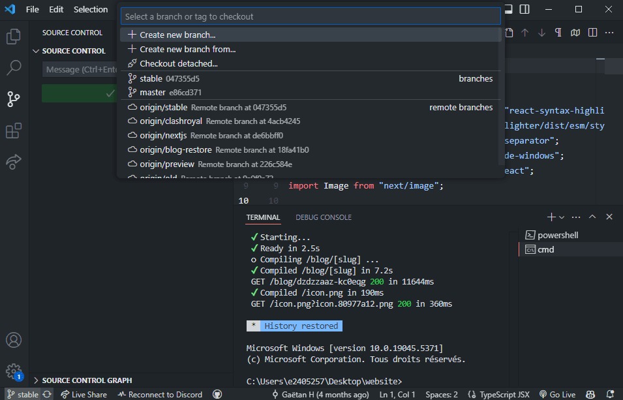This screenshot has height=400, width=623.
Task: Click the Manage gear icon
Action: pyautogui.click(x=13, y=371)
